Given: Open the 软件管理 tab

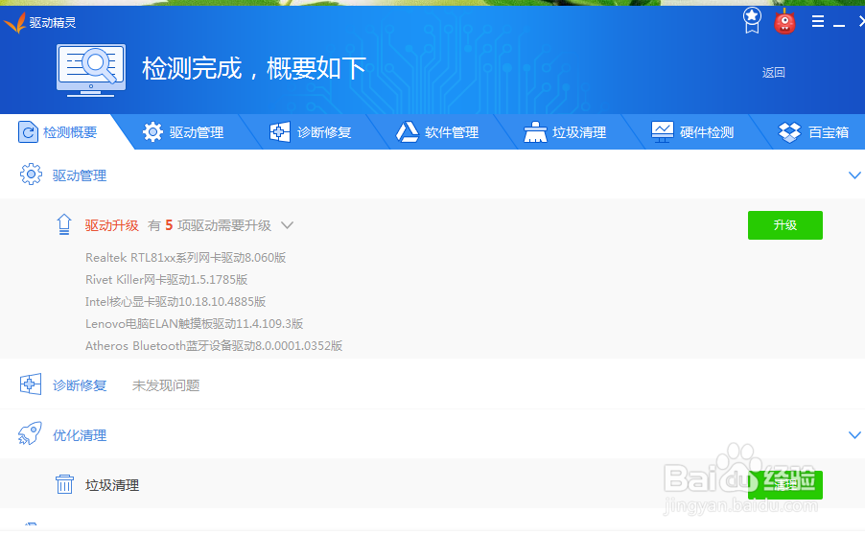Looking at the screenshot, I should pos(437,132).
